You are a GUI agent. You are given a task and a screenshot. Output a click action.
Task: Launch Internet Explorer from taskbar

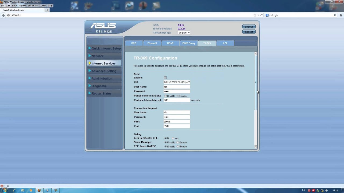[x=15, y=190]
